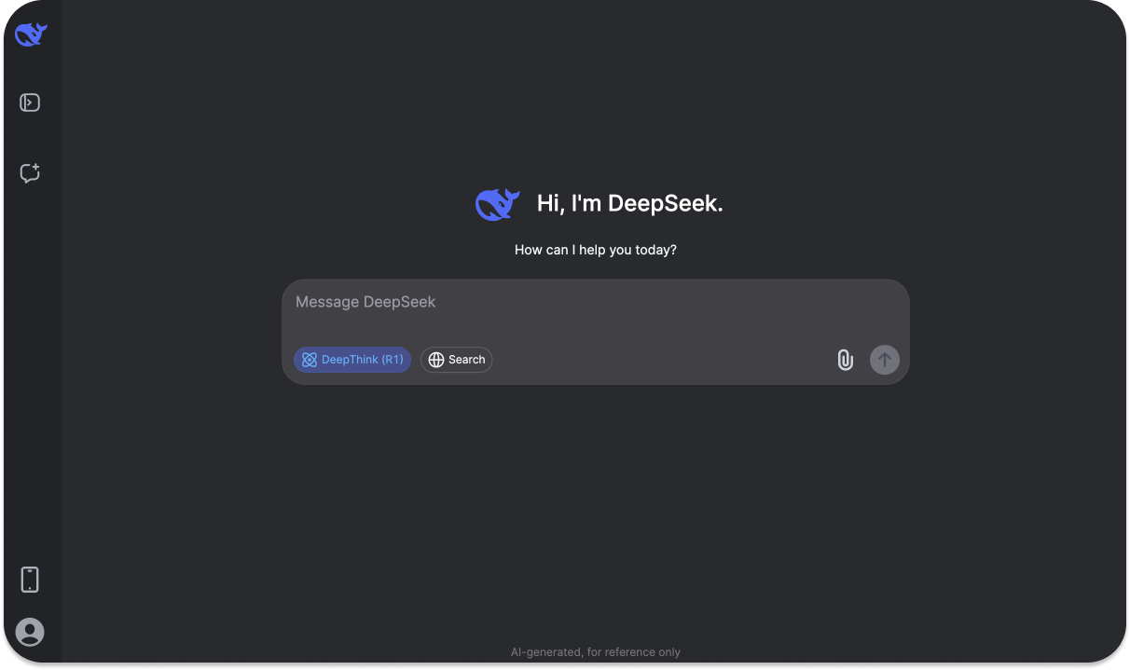Click the DeepSeek whale logo in the sidebar
The width and height of the screenshot is (1130, 670).
(31, 34)
